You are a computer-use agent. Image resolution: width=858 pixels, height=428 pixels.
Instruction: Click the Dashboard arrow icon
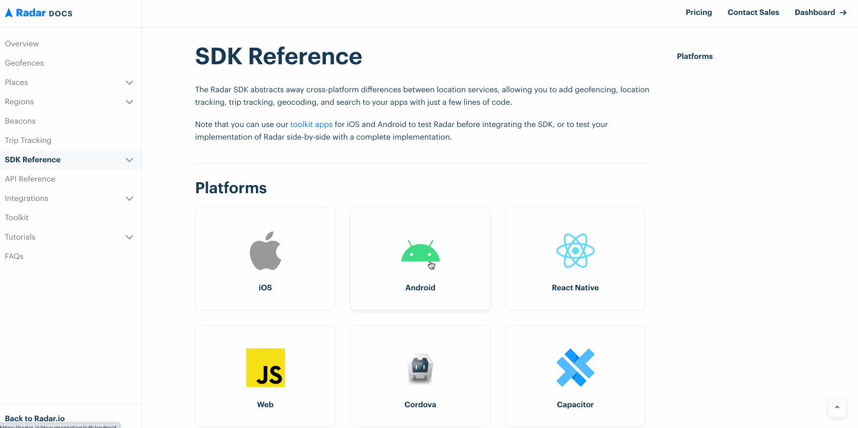843,13
